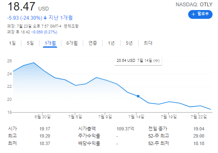
Task: Switch chart to 1년 range
Action: coord(111,43)
